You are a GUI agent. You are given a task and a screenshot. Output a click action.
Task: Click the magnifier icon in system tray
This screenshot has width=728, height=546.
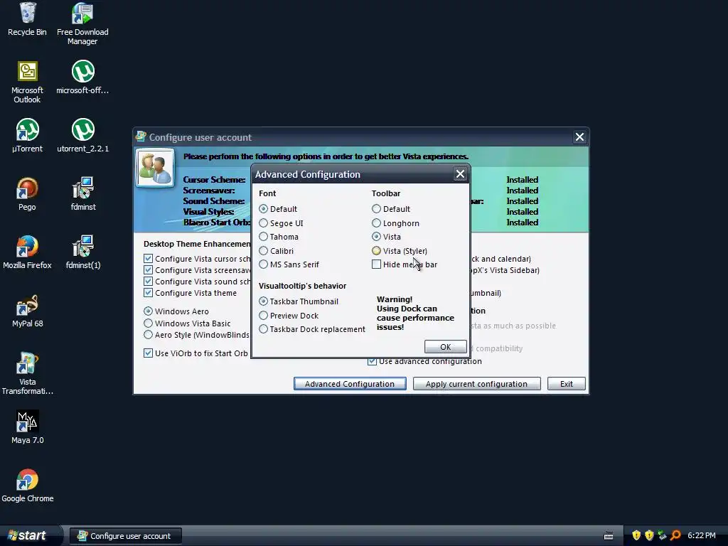point(675,535)
